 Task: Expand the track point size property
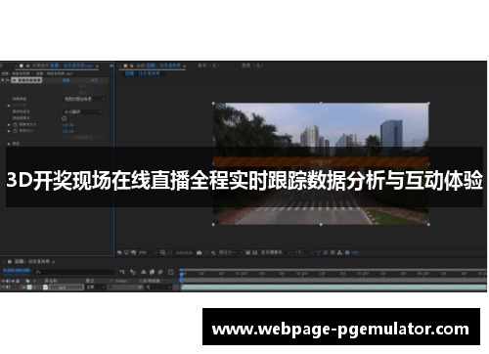pos(9,125)
